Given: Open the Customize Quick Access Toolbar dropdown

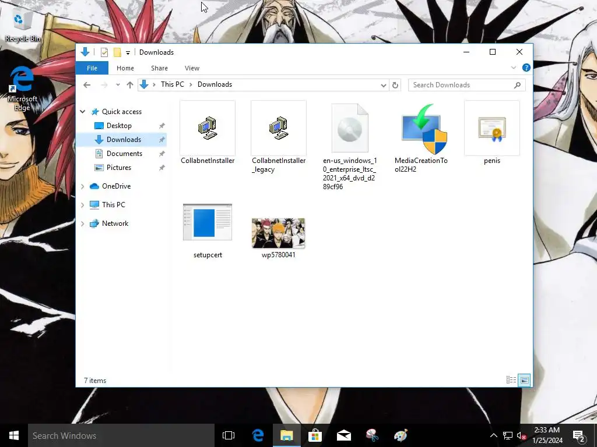Looking at the screenshot, I should (x=128, y=52).
